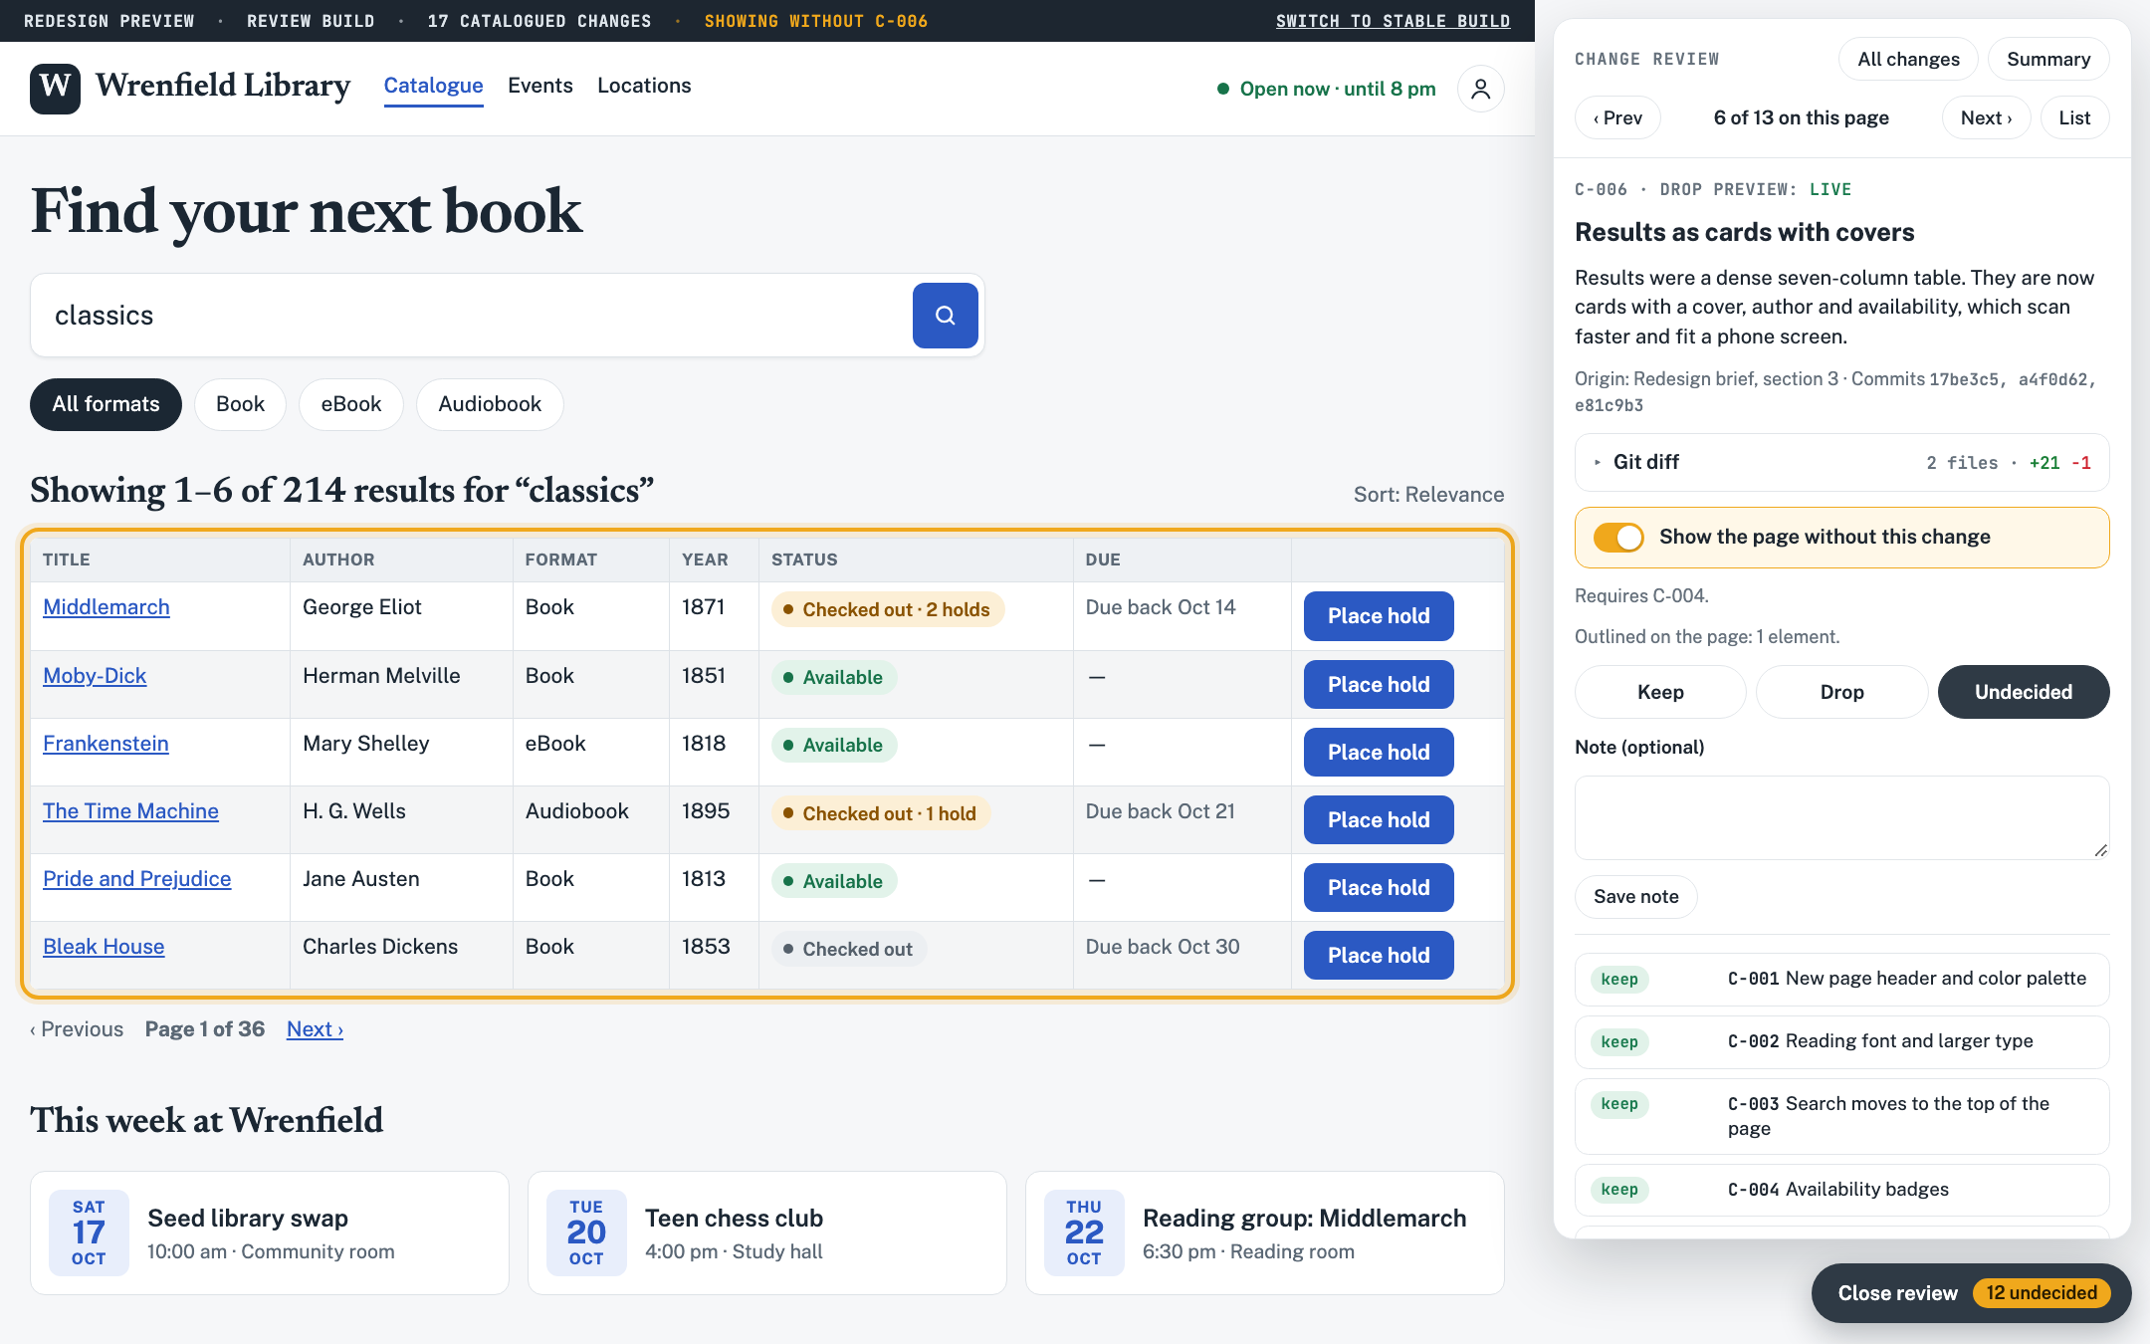Select the Undecided decision
The height and width of the screenshot is (1344, 2150).
pos(2023,692)
